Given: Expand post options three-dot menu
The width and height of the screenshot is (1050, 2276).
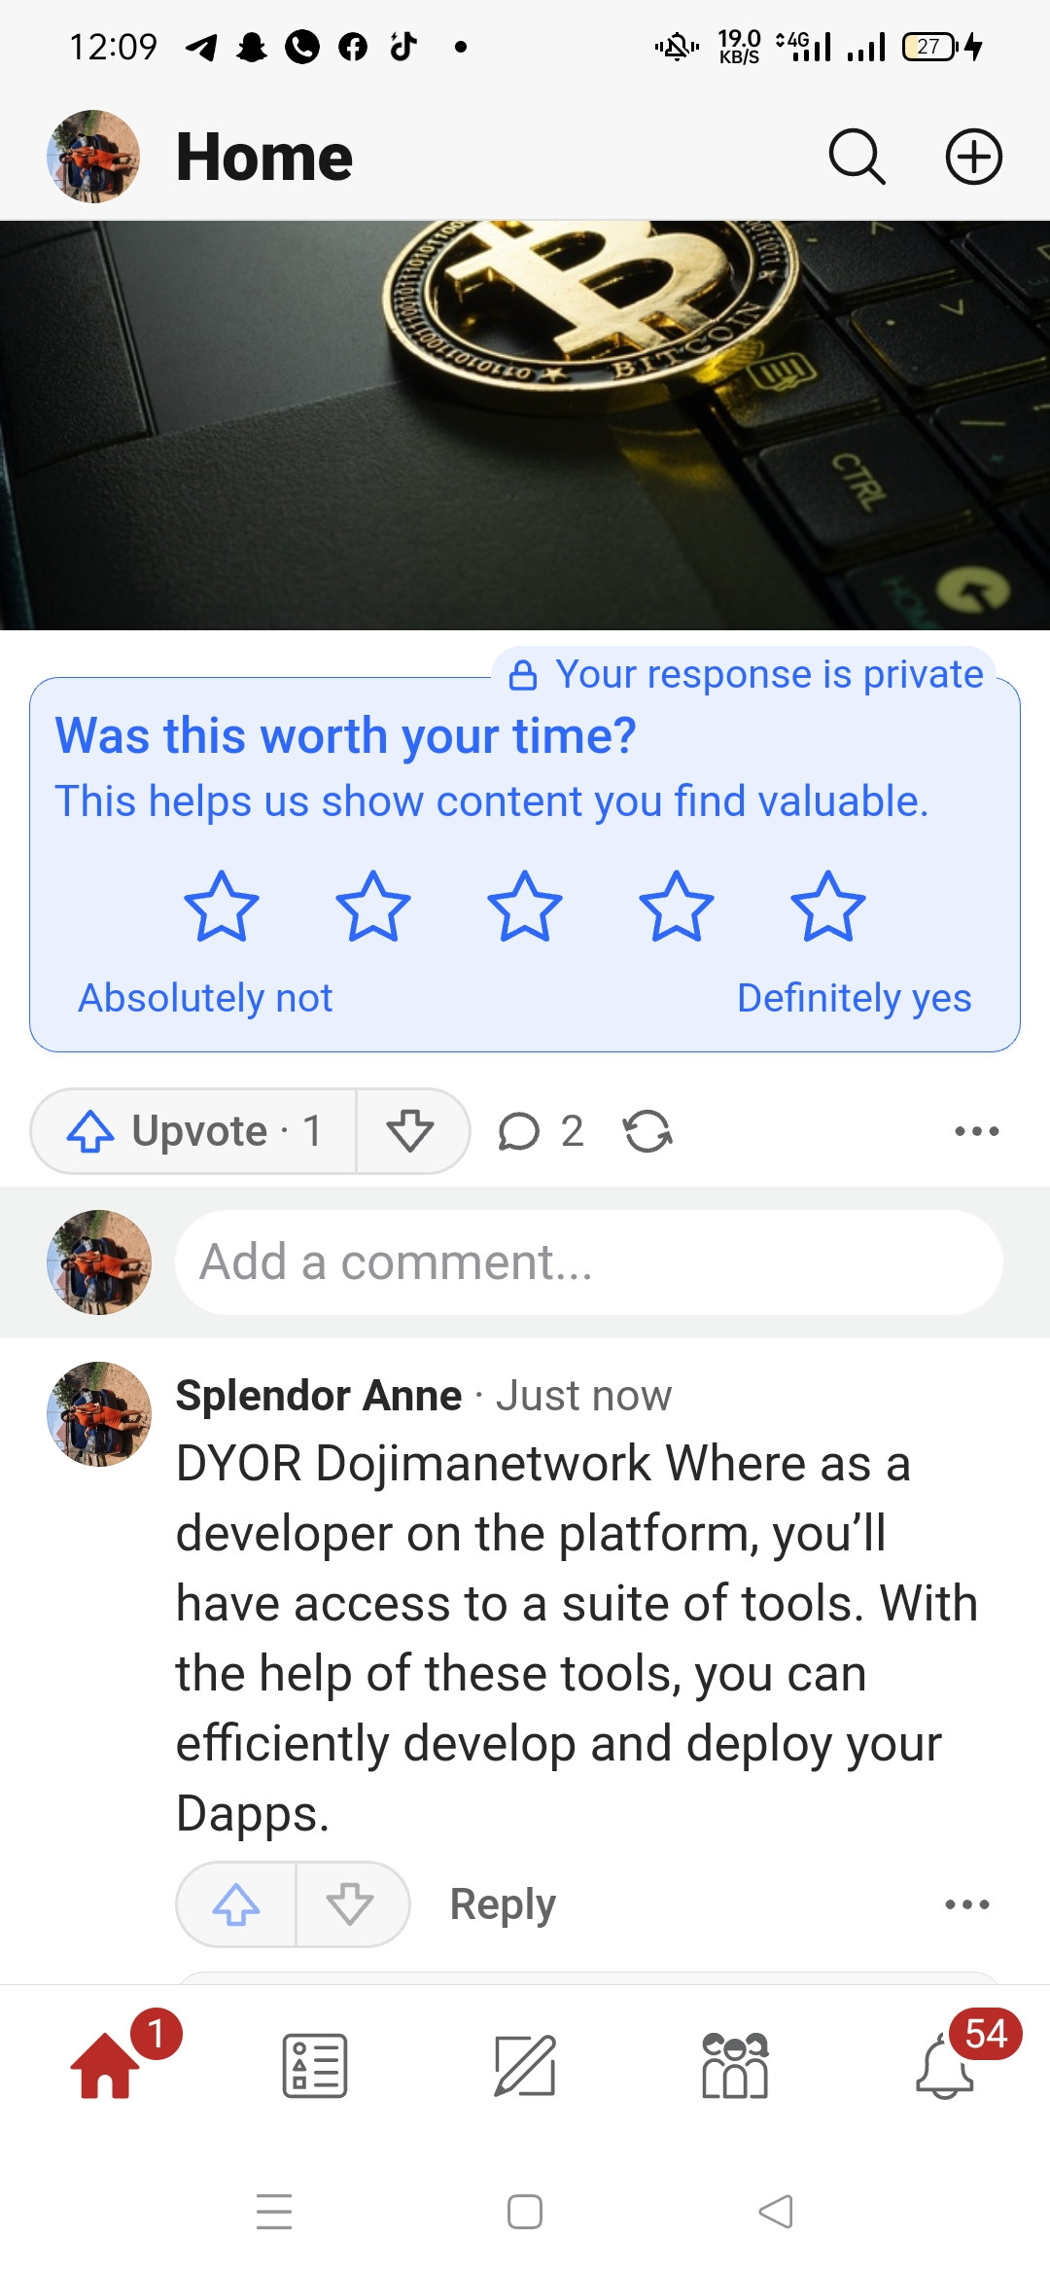Looking at the screenshot, I should 976,1131.
